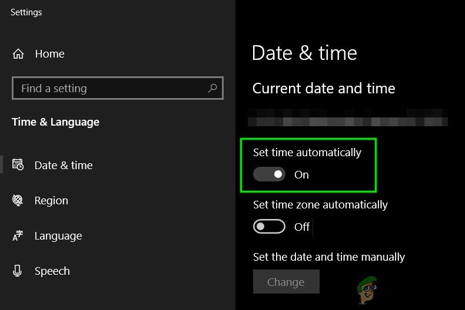Image resolution: width=465 pixels, height=310 pixels.
Task: Enable Set time zone automatically toggle
Action: 269,227
